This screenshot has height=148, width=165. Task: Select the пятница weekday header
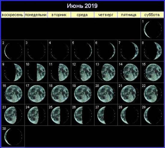pos(129,15)
